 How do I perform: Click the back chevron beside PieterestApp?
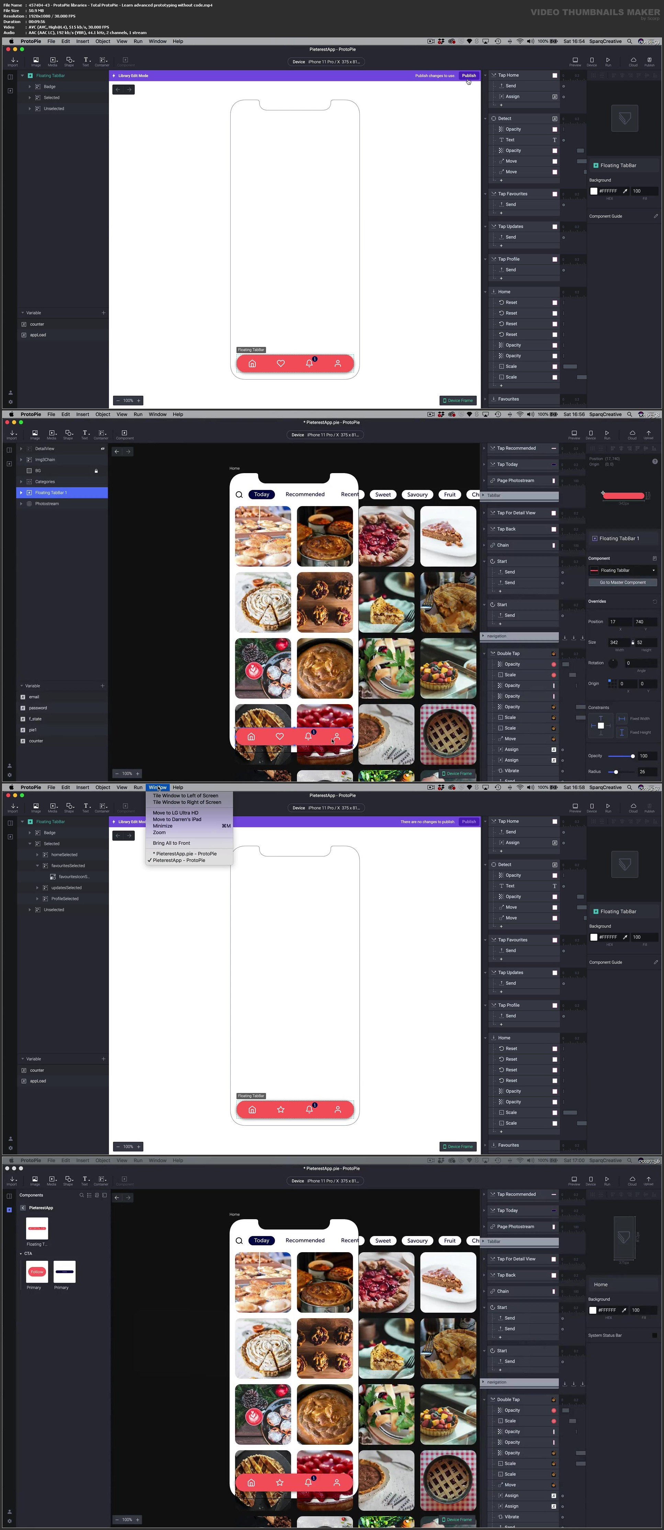tap(23, 1207)
